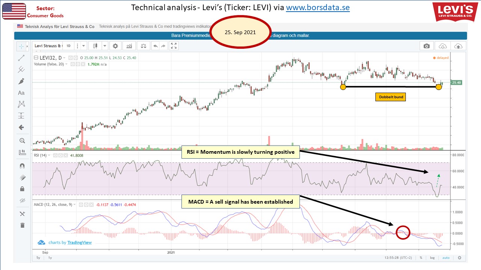Image resolution: width=481 pixels, height=270 pixels.
Task: Click the 12:55:28 (UTC+2) timezone
Action: coord(398,258)
